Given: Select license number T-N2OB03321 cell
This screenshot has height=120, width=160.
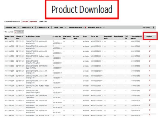Looking at the screenshot, I should click(x=57, y=57).
